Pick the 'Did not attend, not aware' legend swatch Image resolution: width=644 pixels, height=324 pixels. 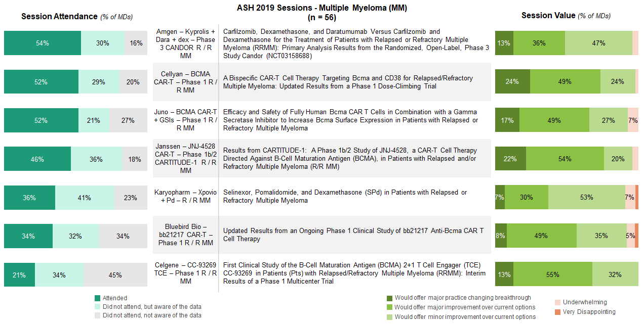click(x=98, y=315)
